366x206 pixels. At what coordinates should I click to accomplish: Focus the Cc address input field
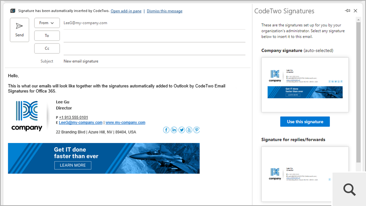(x=154, y=49)
